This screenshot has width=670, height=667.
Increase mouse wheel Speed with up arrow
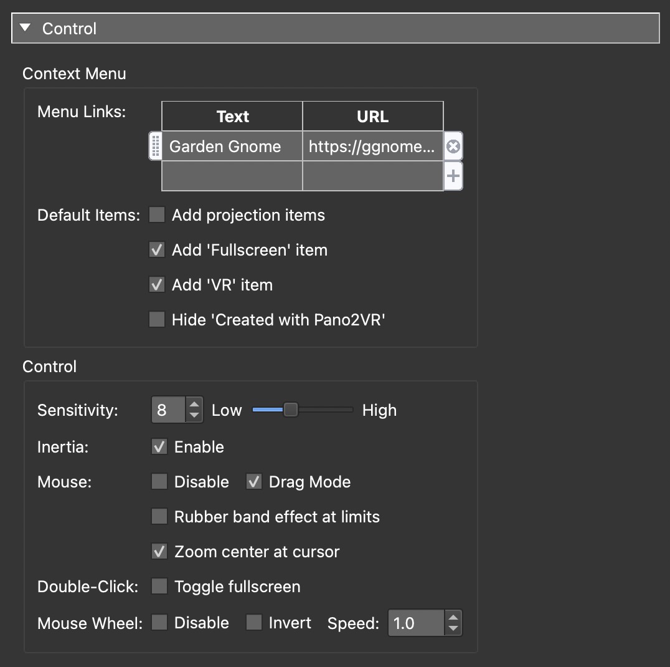(454, 617)
